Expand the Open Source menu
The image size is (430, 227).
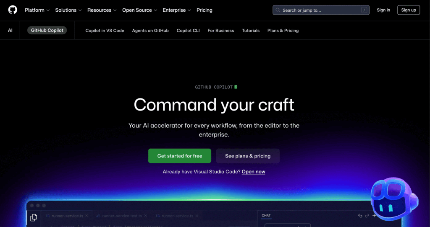139,10
